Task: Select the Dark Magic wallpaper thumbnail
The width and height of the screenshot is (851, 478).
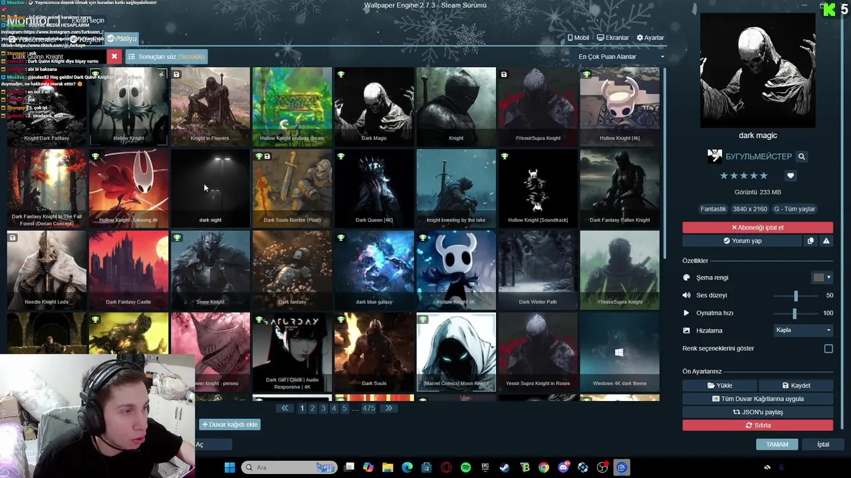Action: [374, 106]
